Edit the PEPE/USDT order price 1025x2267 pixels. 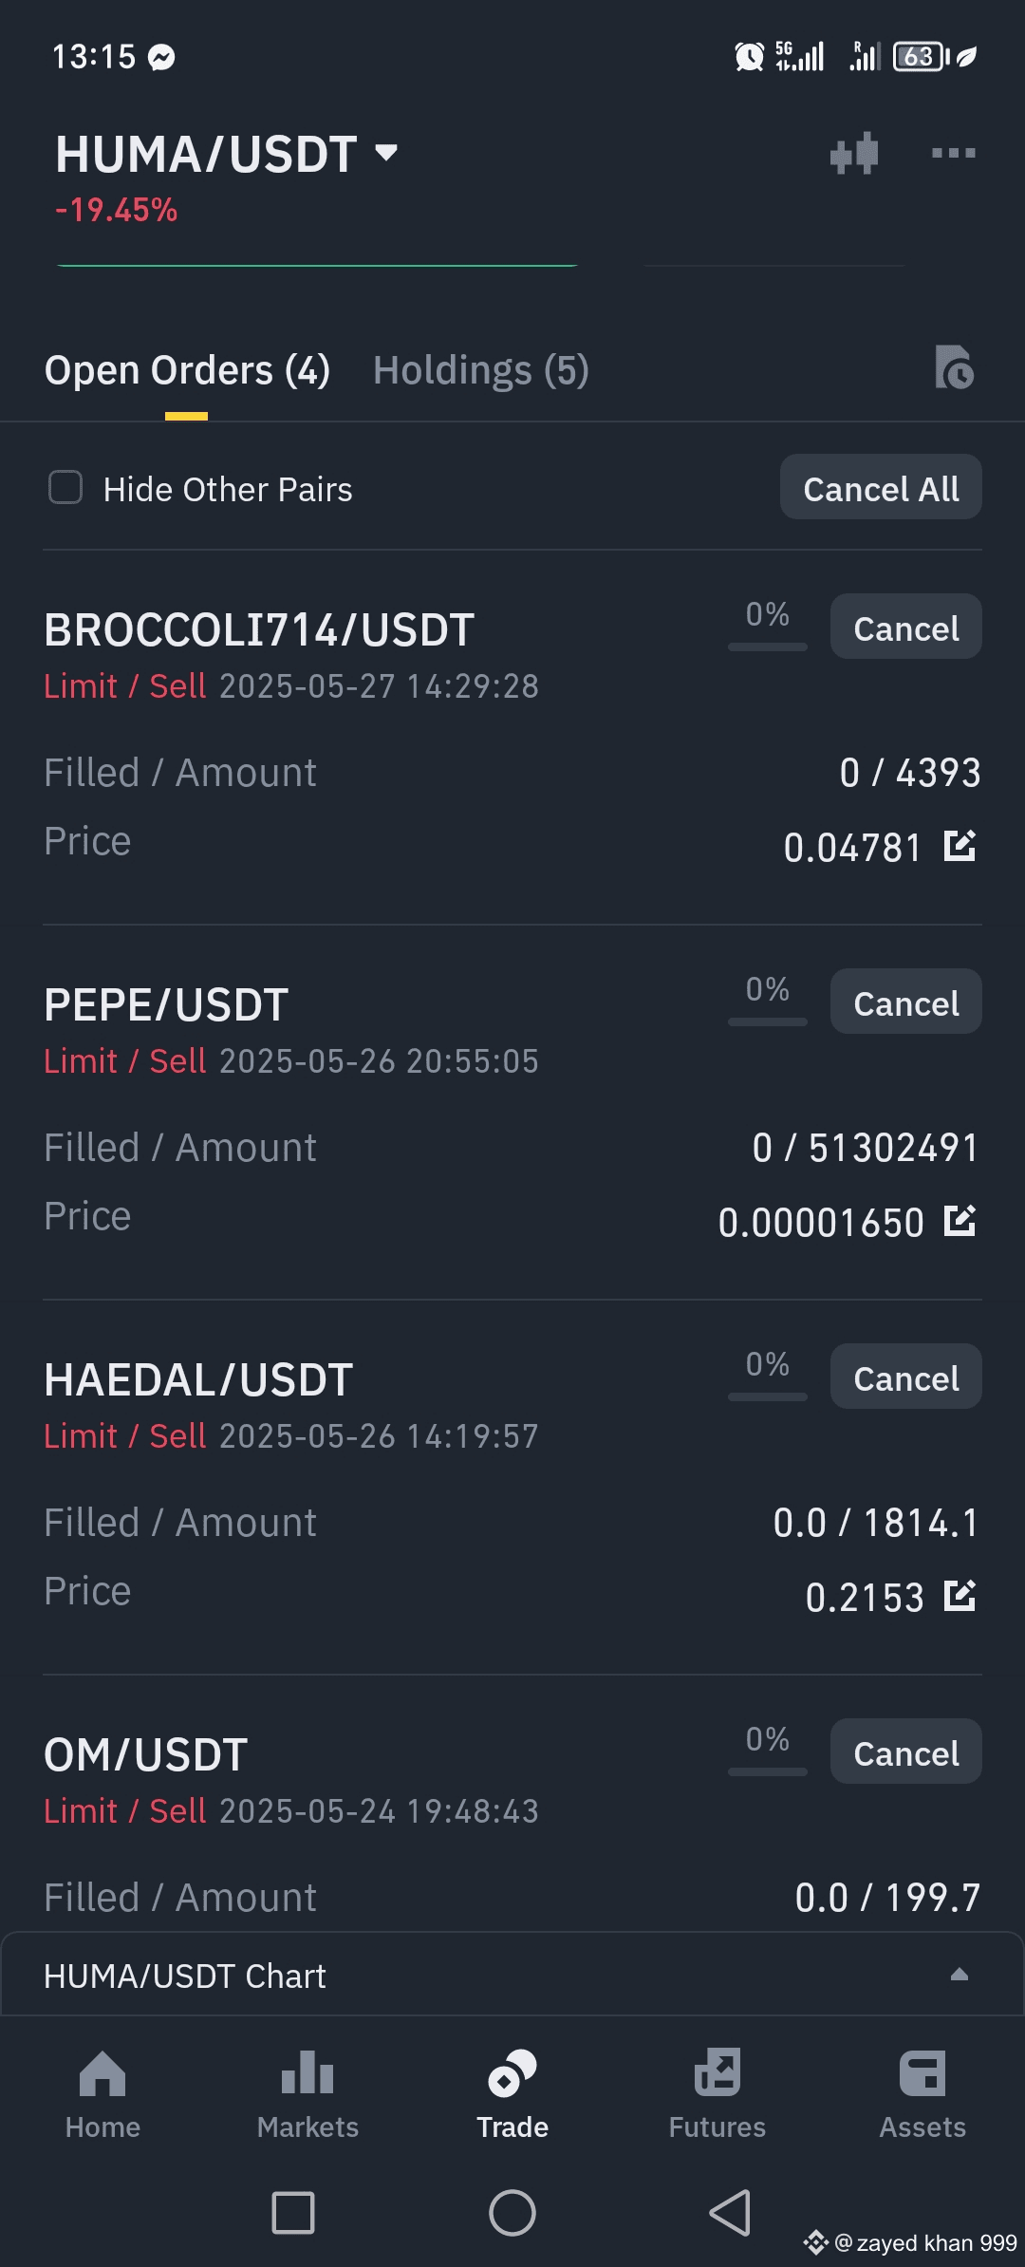[x=960, y=1220]
